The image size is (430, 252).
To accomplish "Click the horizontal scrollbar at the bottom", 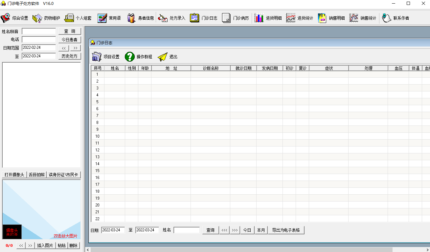I will click(256, 249).
